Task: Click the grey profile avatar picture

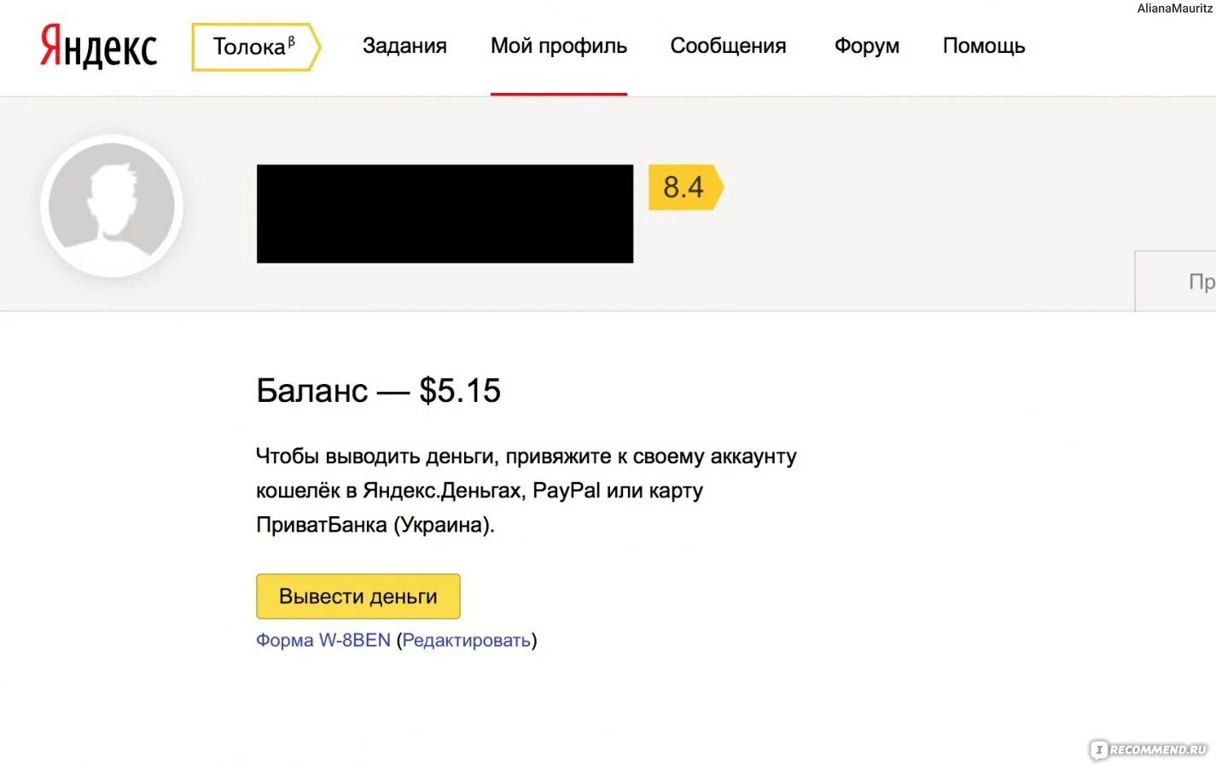Action: pos(112,206)
